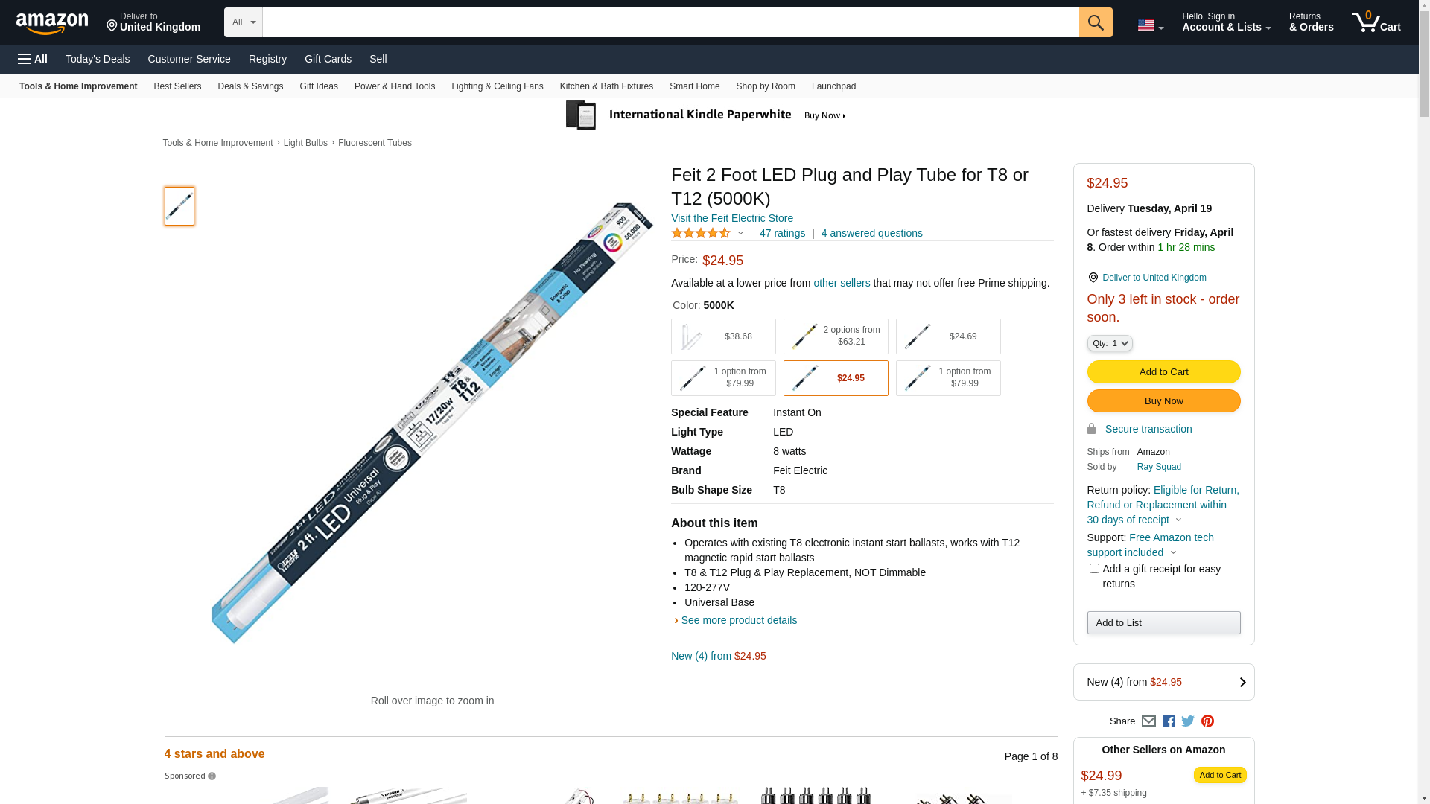Share via email envelope icon
Image resolution: width=1430 pixels, height=804 pixels.
point(1148,721)
